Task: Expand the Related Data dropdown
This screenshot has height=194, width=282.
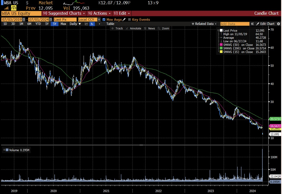Action: (x=204, y=24)
